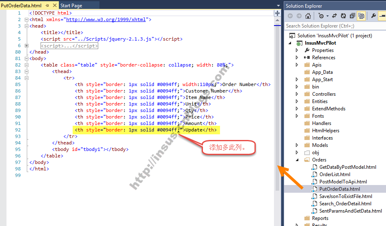This screenshot has width=386, height=226.
Task: Click the solution icon beside Solution 'InsusMvcPilot'
Action: [292, 36]
